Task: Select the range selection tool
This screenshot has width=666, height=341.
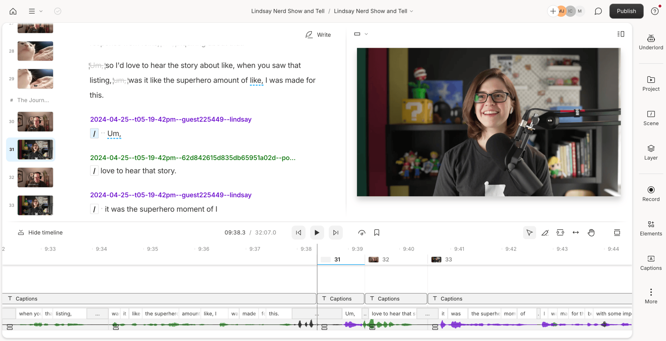Action: click(560, 232)
